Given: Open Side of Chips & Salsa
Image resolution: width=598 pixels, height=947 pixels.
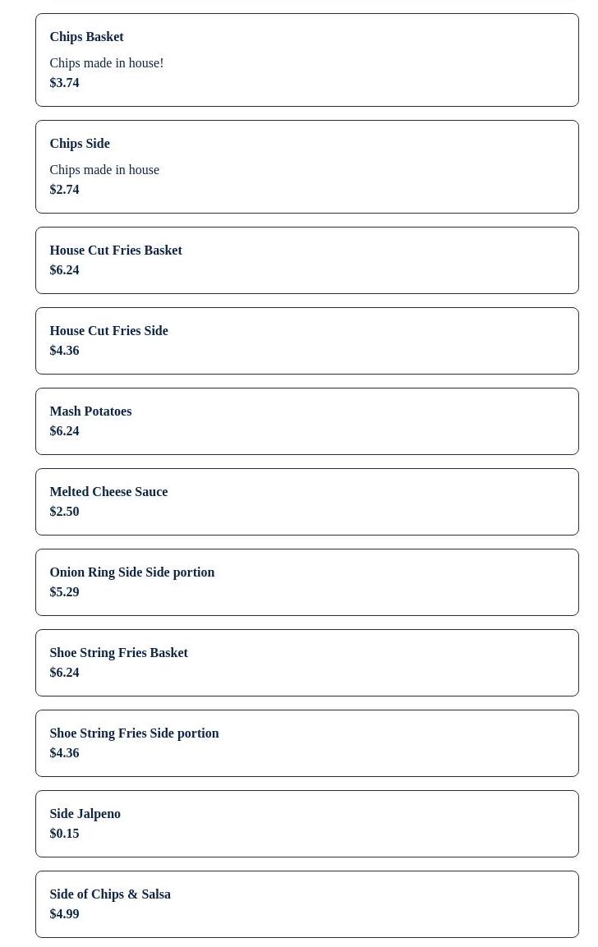Looking at the screenshot, I should pos(307,903).
